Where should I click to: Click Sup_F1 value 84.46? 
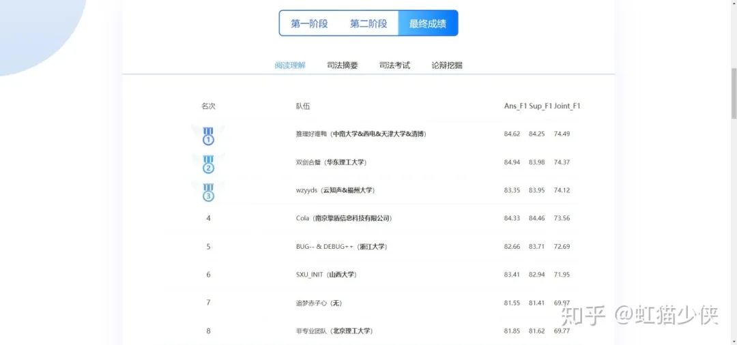[x=537, y=218]
